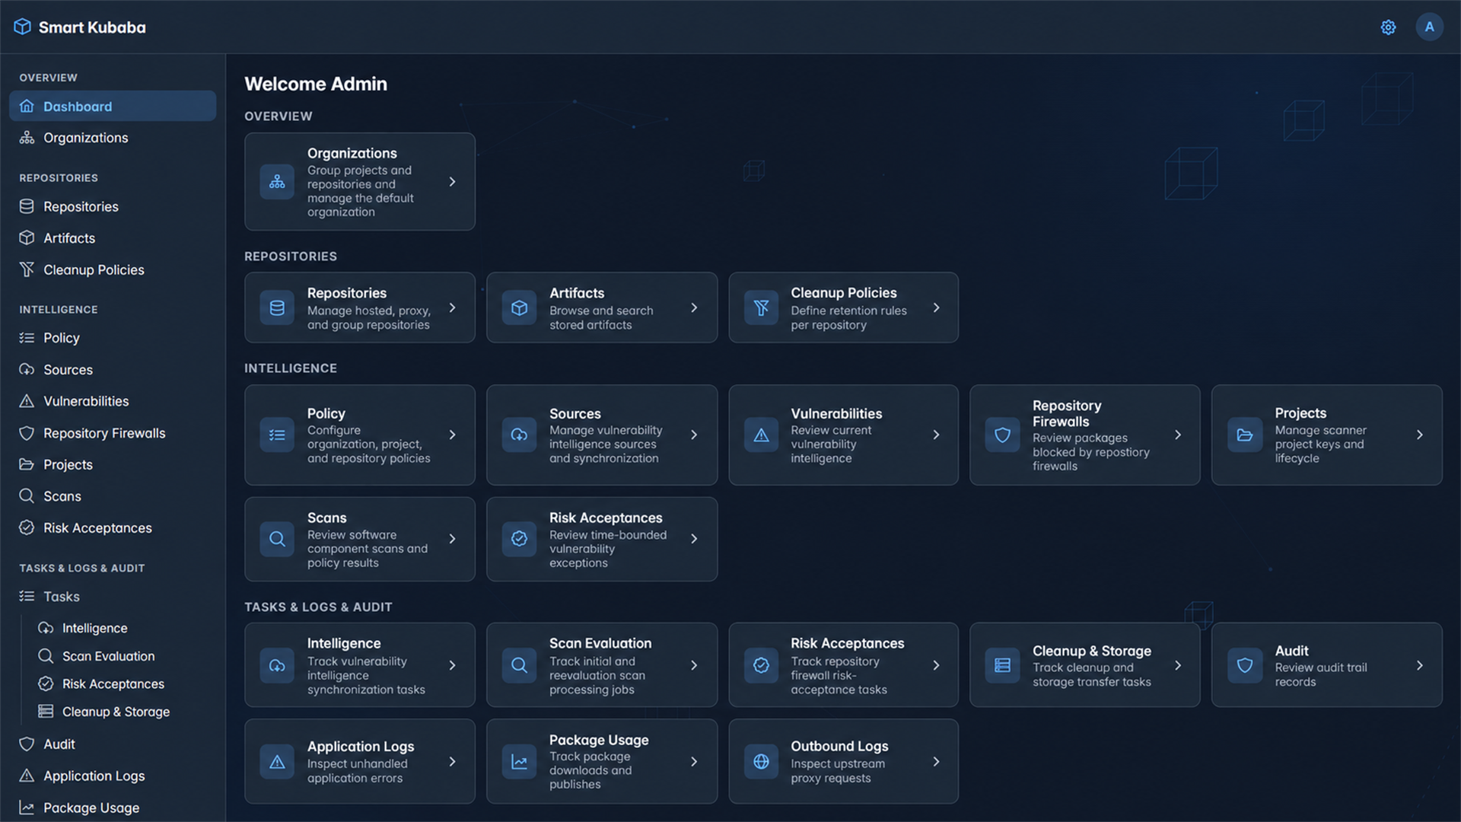Click Scans sidebar magnifier icon
The height and width of the screenshot is (822, 1461).
coord(27,496)
